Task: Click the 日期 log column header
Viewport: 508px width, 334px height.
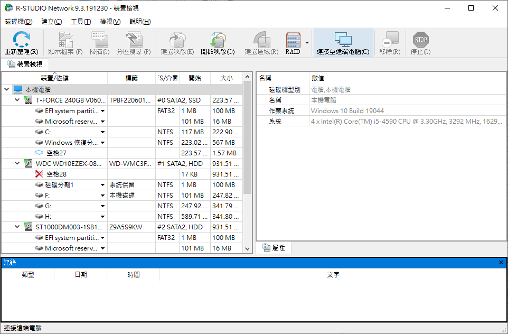Action: [x=81, y=275]
